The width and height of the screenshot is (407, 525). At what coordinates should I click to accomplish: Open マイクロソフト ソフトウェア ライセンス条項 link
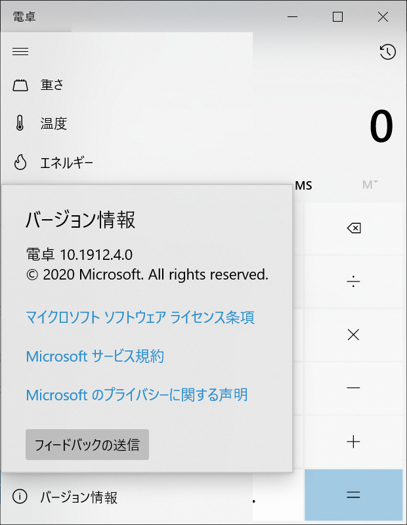(x=140, y=317)
